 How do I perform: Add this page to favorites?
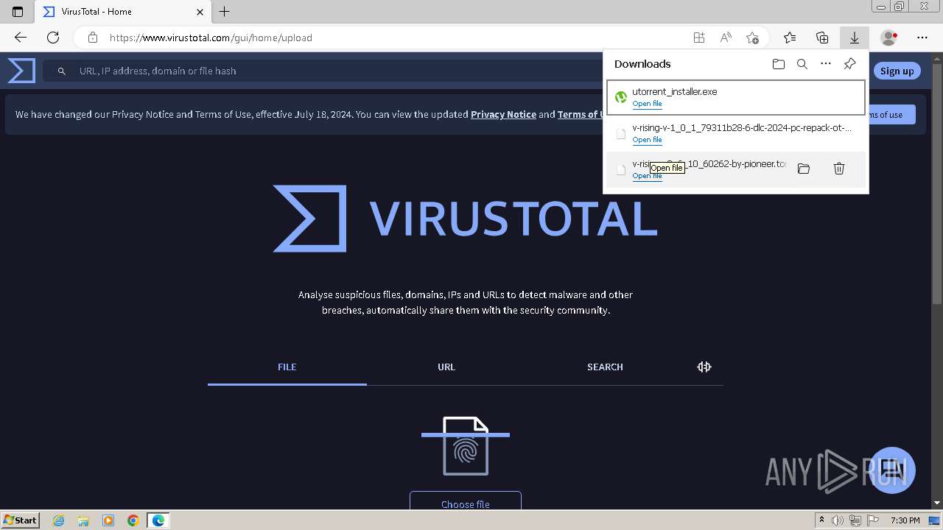[752, 38]
